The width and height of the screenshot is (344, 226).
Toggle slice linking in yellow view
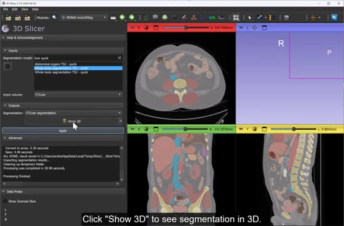pyautogui.click(x=254, y=129)
